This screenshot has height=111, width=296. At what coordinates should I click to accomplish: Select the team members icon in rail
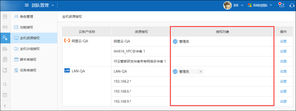pyautogui.click(x=5, y=27)
